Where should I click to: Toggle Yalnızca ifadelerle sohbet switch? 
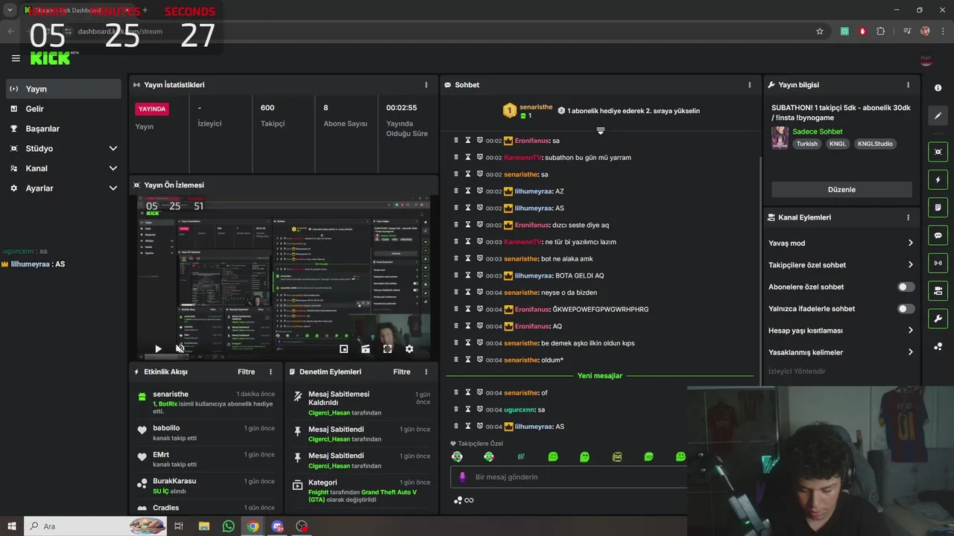(x=906, y=308)
